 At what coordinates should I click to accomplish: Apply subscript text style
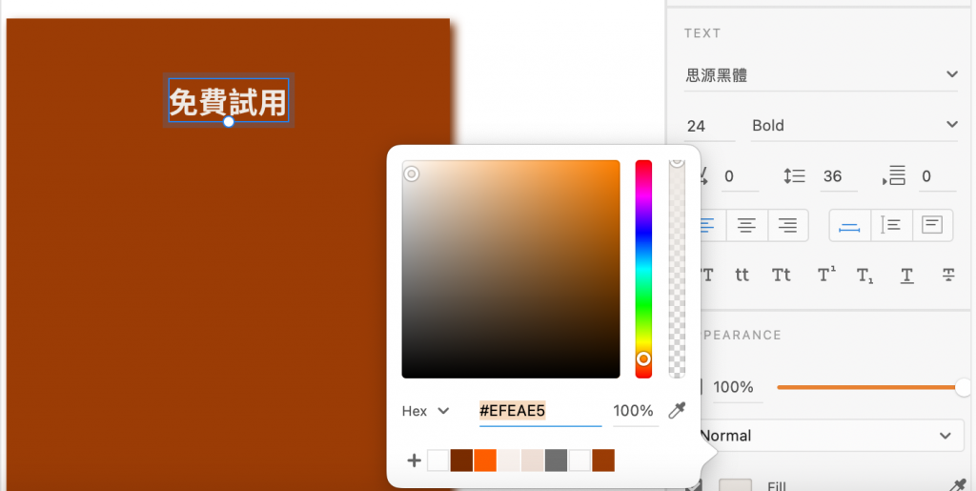864,276
